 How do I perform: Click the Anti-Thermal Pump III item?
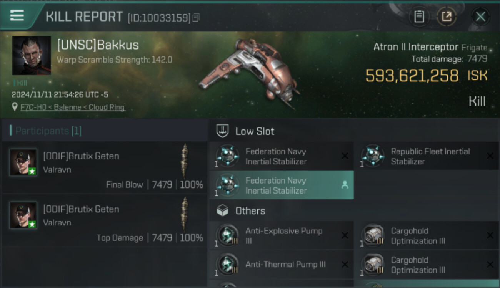point(285,265)
